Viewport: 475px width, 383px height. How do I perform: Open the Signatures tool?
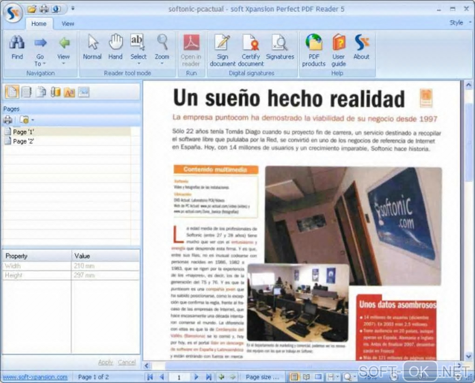[x=280, y=47]
